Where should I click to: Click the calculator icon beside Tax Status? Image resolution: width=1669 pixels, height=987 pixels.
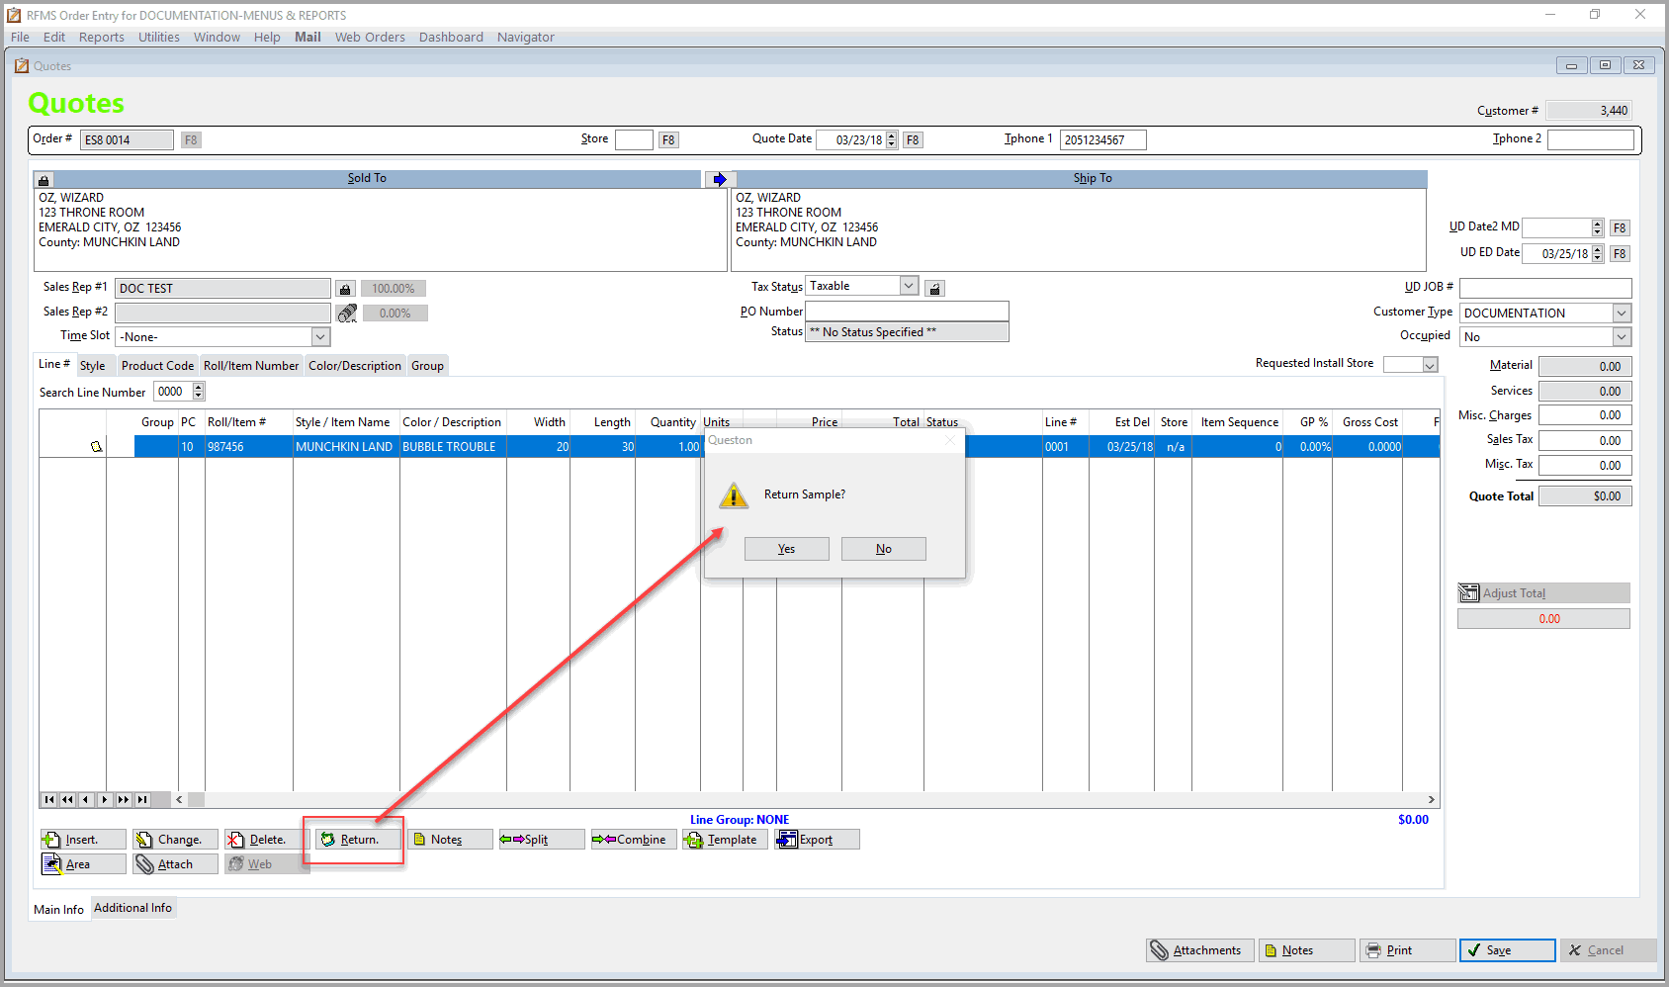933,286
